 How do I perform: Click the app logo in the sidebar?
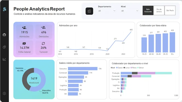point(5,9)
